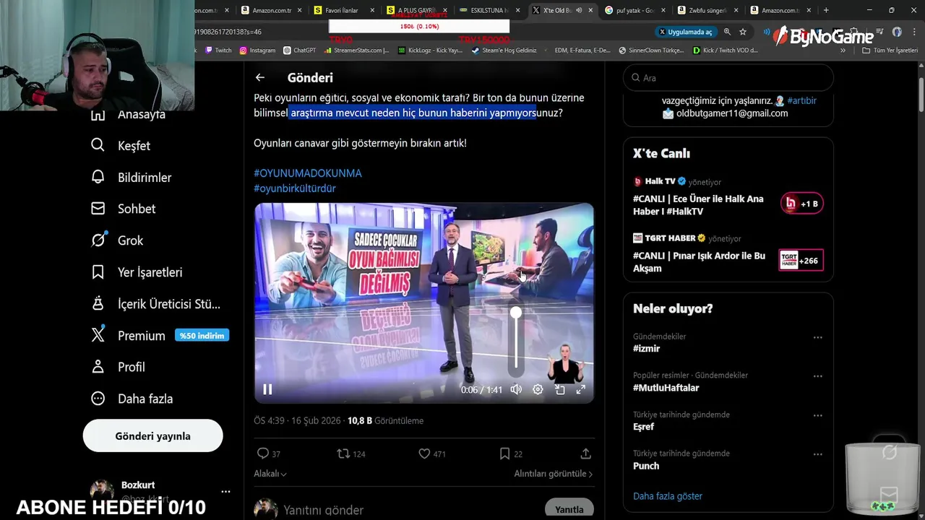Open video settings gear
Screen dimensions: 925x520
(x=538, y=389)
